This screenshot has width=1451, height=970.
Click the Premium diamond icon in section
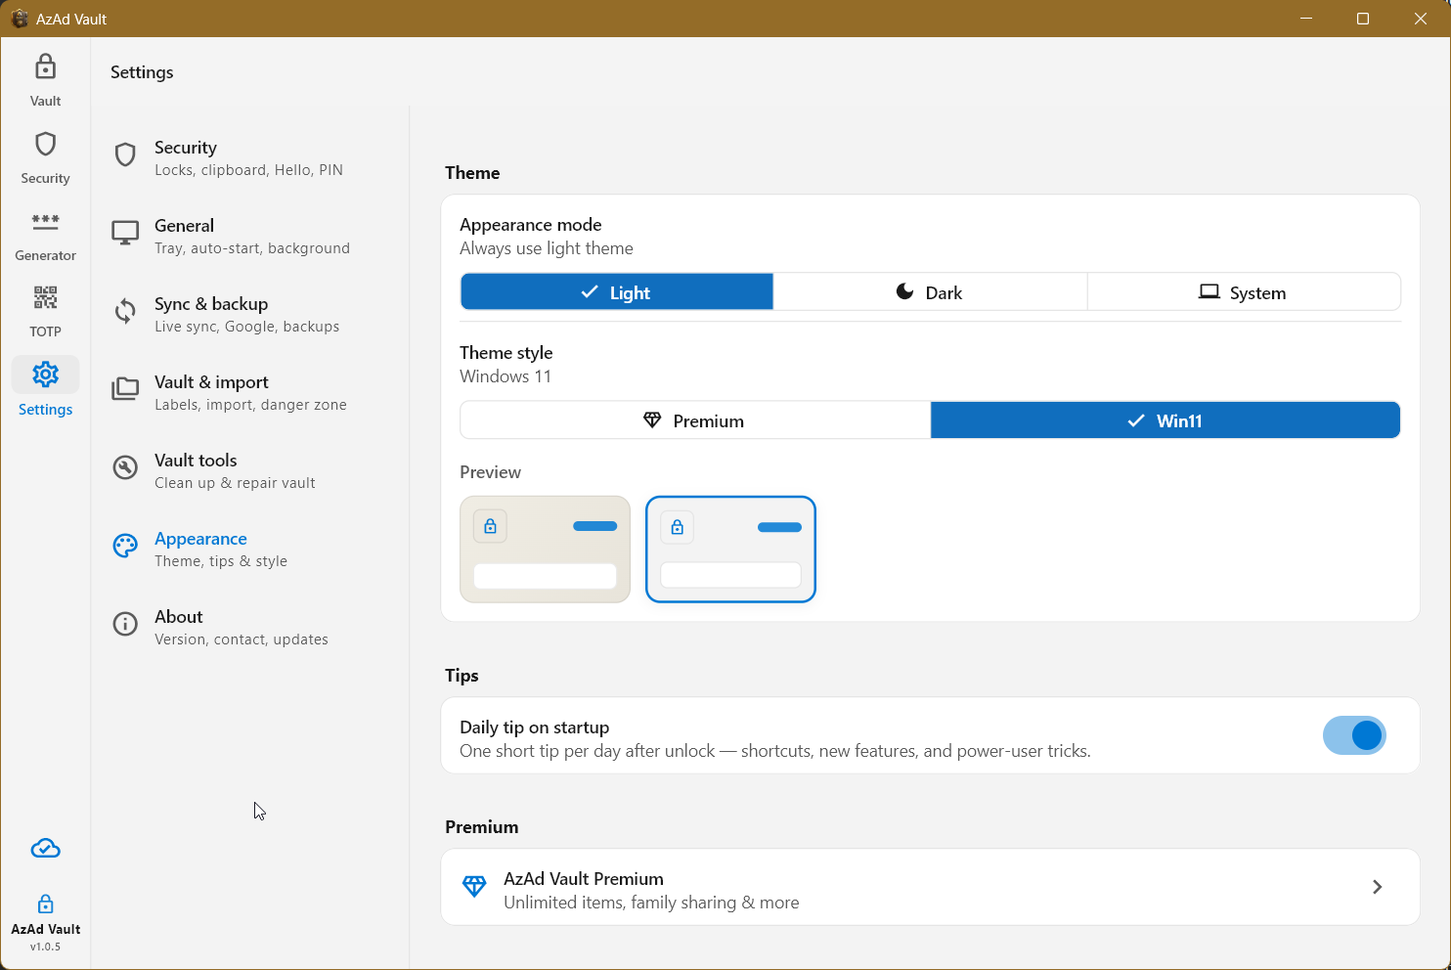tap(474, 887)
